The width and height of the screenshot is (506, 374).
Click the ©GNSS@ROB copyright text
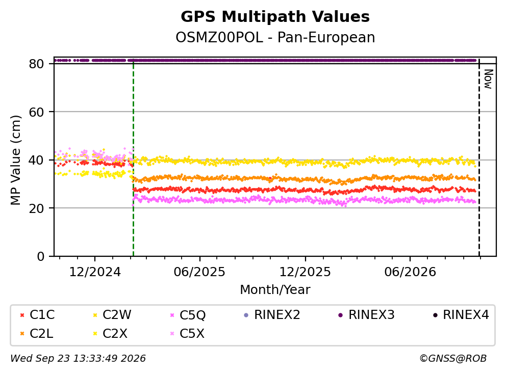[453, 358]
